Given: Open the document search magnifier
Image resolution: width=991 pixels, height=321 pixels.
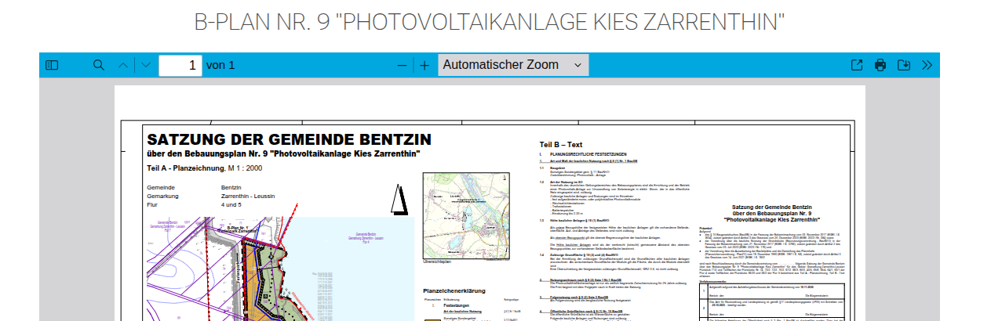Looking at the screenshot, I should coord(98,65).
